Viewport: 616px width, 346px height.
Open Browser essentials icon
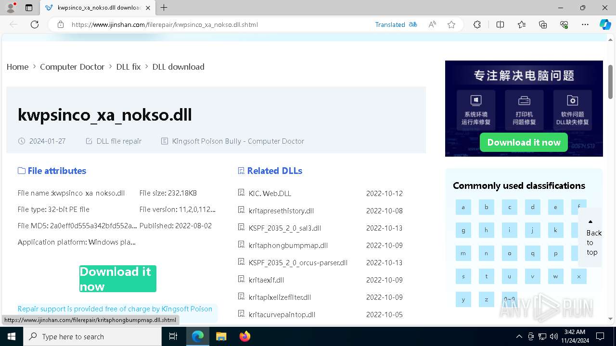[564, 25]
